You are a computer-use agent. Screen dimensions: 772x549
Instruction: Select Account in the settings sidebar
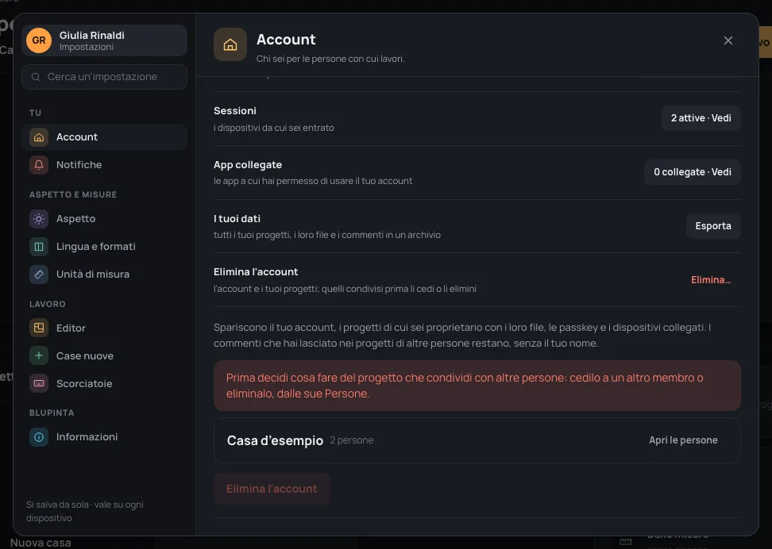click(x=104, y=137)
